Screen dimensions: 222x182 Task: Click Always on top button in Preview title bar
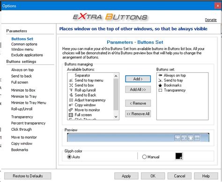pos(178,138)
